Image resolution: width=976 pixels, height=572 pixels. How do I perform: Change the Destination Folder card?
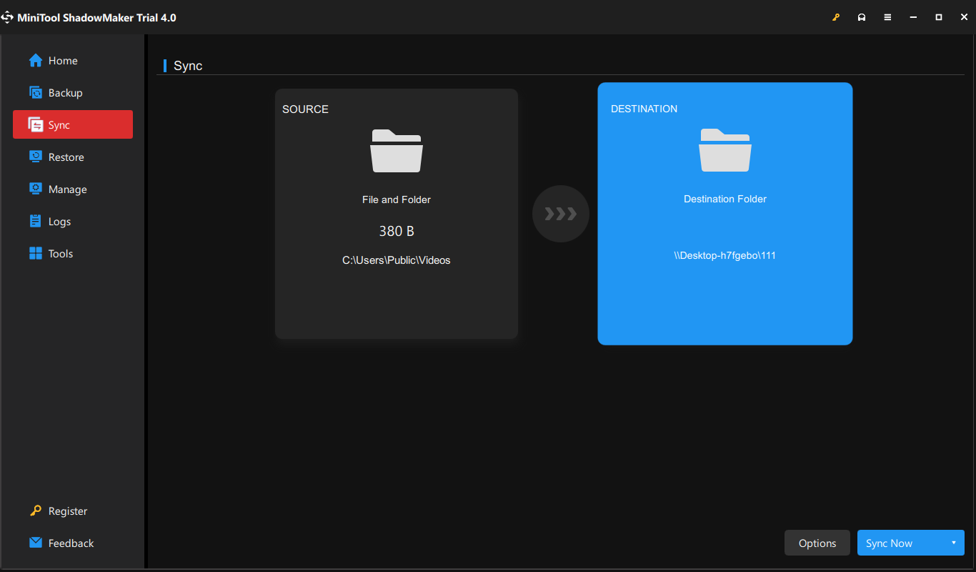(724, 213)
